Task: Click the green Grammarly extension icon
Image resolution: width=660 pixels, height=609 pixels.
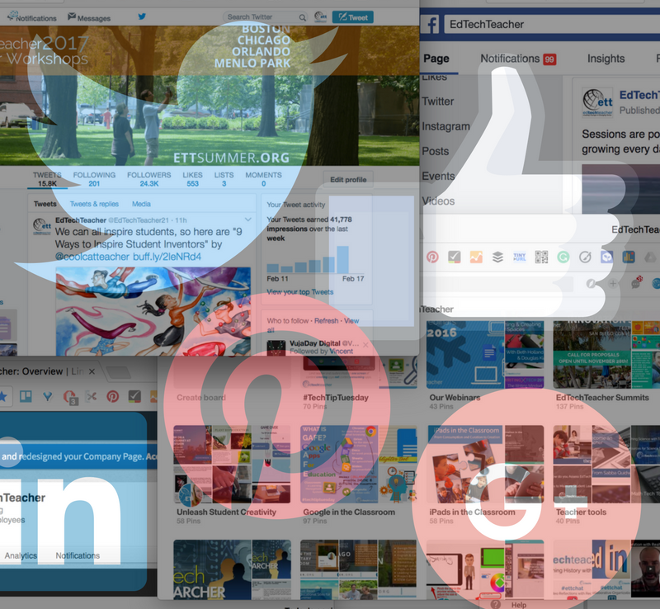Action: tap(563, 257)
